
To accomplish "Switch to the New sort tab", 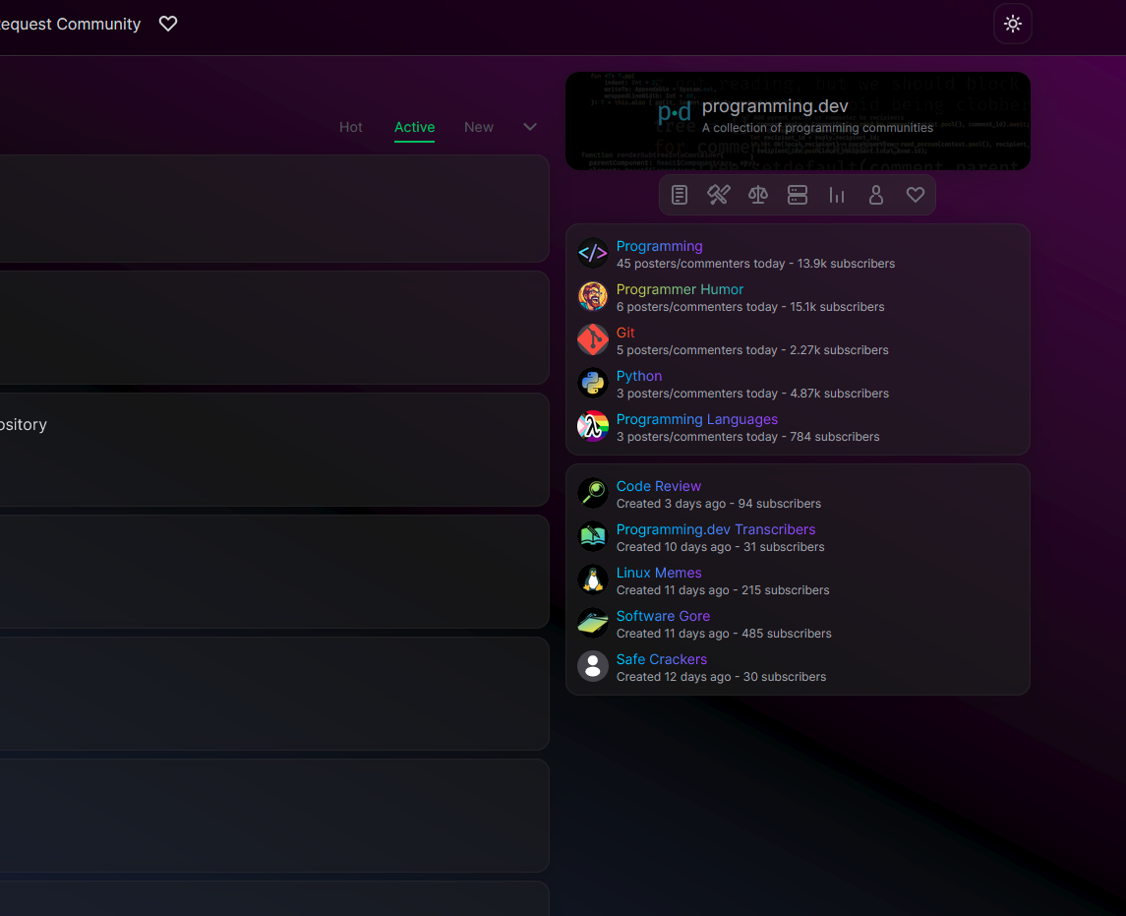I will click(x=479, y=127).
